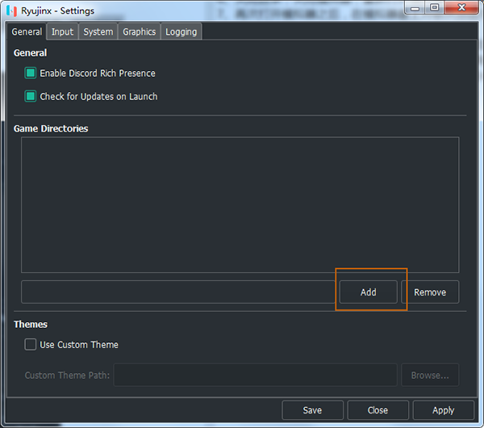The height and width of the screenshot is (428, 484).
Task: Click the Apply button
Action: [443, 410]
